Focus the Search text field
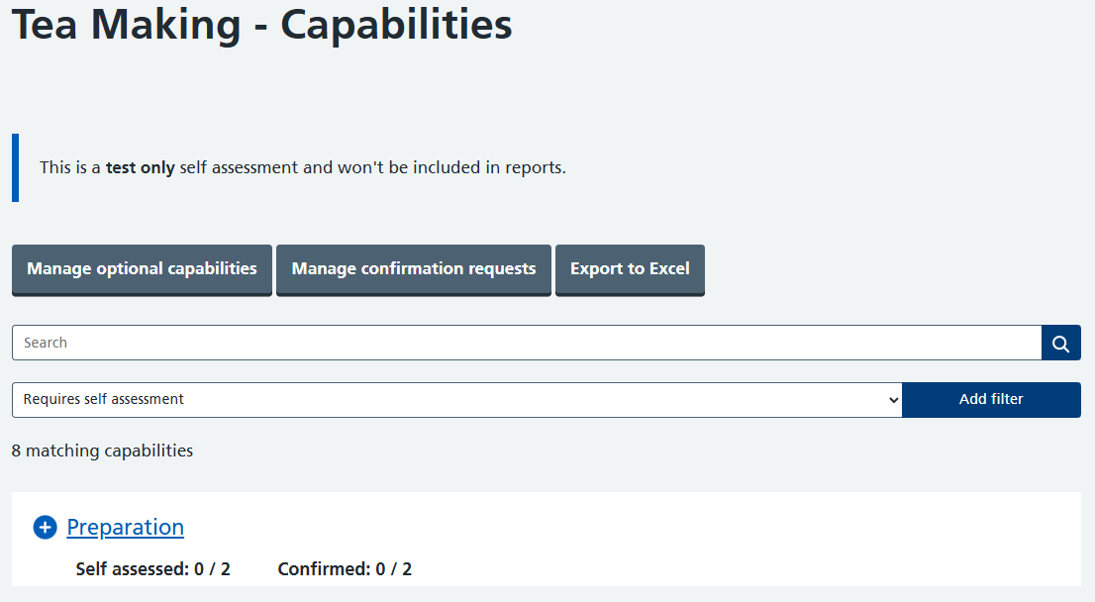 (525, 344)
